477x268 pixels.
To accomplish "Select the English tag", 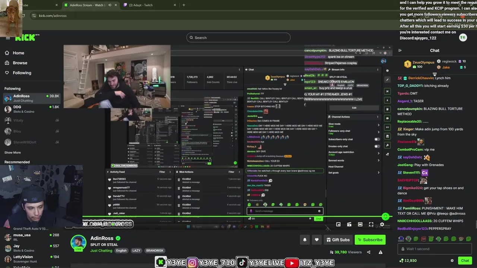I will click(121, 251).
